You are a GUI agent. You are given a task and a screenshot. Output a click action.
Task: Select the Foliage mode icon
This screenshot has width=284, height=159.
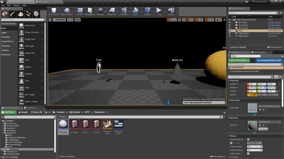pos(28,14)
